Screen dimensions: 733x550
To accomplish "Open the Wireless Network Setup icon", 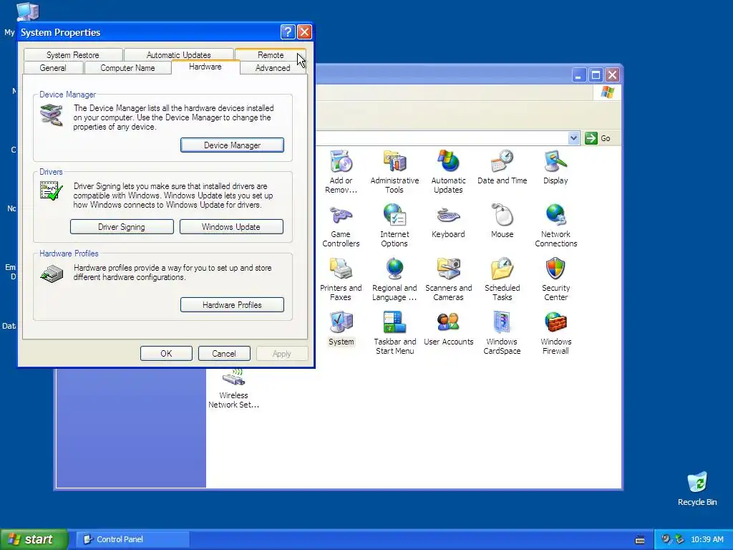I will tap(234, 389).
